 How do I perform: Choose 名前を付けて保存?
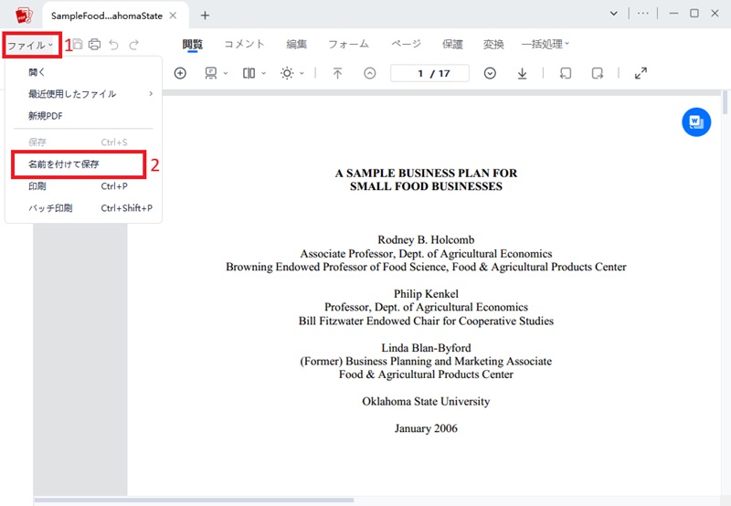click(79, 164)
